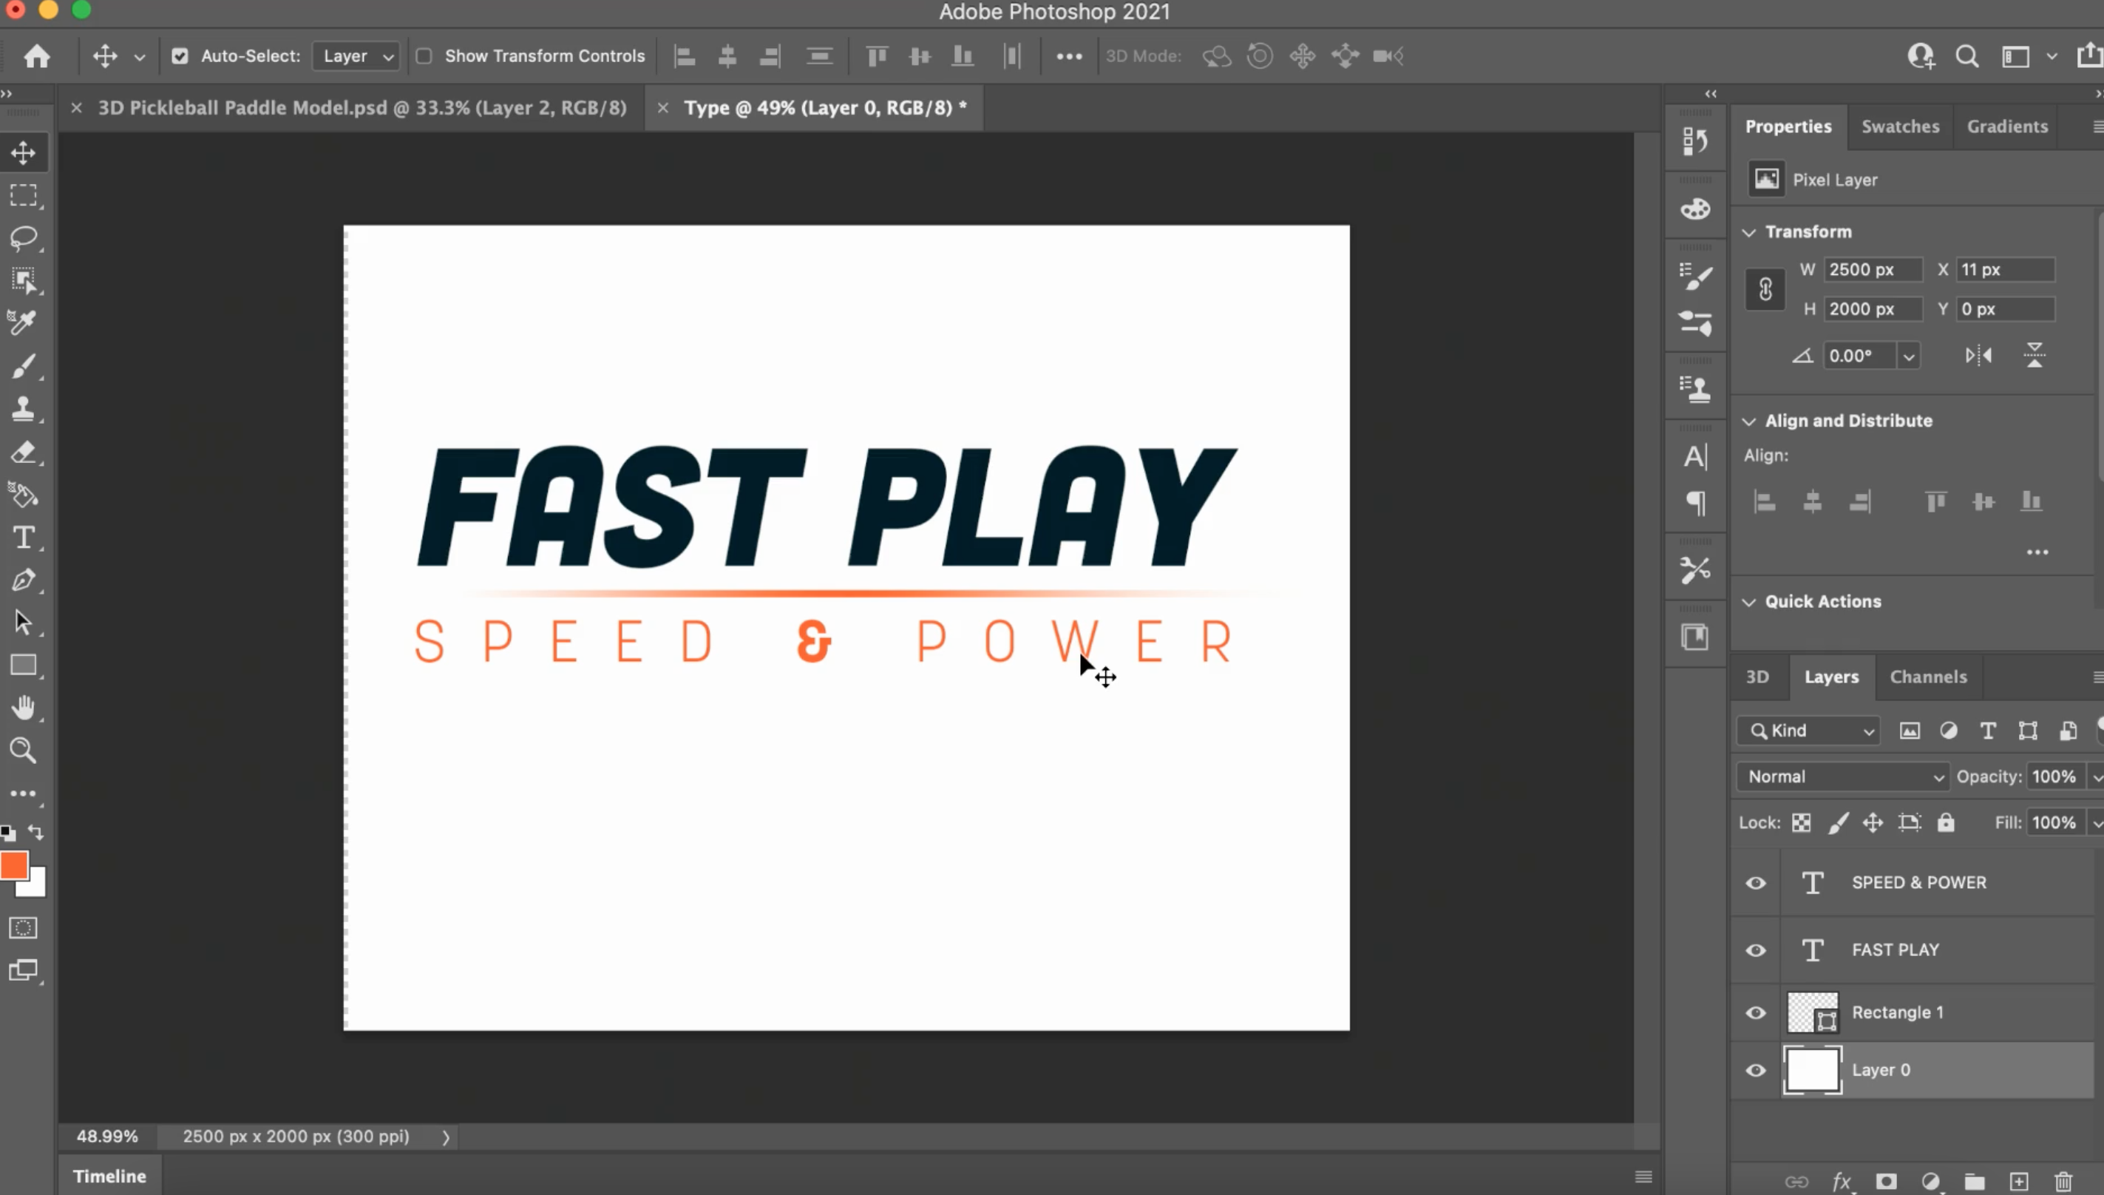
Task: Switch to the Channels tab
Action: tap(1927, 677)
